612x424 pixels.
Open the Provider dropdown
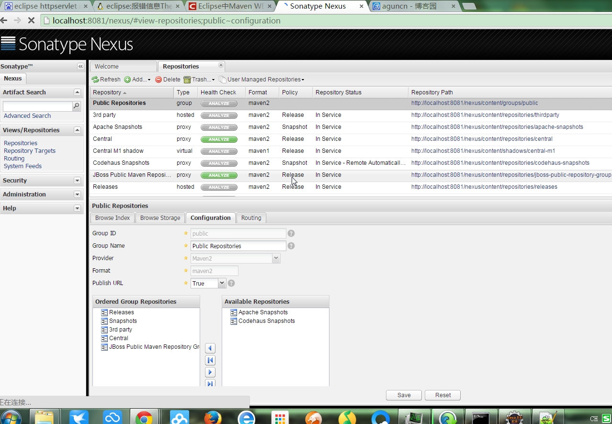point(276,258)
